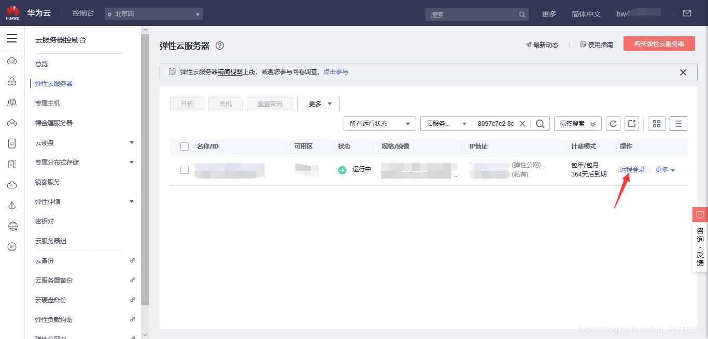Click the sidebar vertical scrollbar
This screenshot has height=339, width=708.
coord(145,171)
